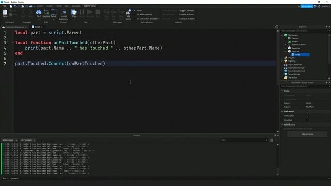
Task: Click the Add Attribute button
Action: tap(307, 134)
